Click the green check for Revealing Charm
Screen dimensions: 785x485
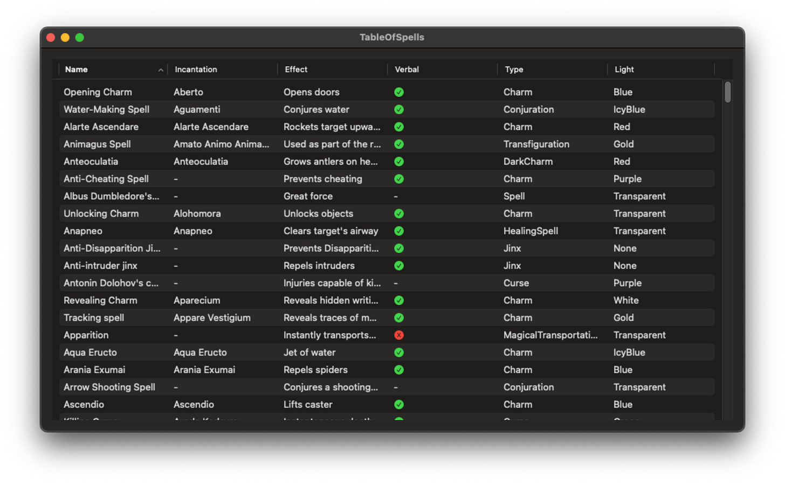tap(399, 300)
